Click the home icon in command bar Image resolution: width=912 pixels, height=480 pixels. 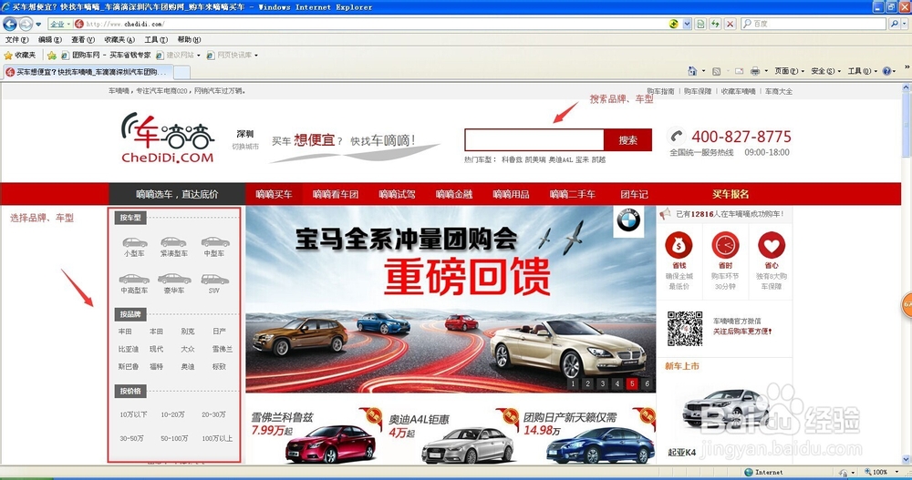pos(692,71)
